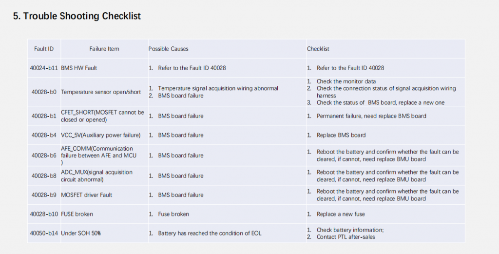Screen dimensions: 499x254
Task: Click fault ID 40028-b6 cell
Action: coord(44,156)
